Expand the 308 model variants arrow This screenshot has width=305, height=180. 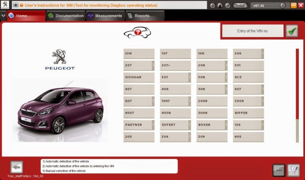226,77
